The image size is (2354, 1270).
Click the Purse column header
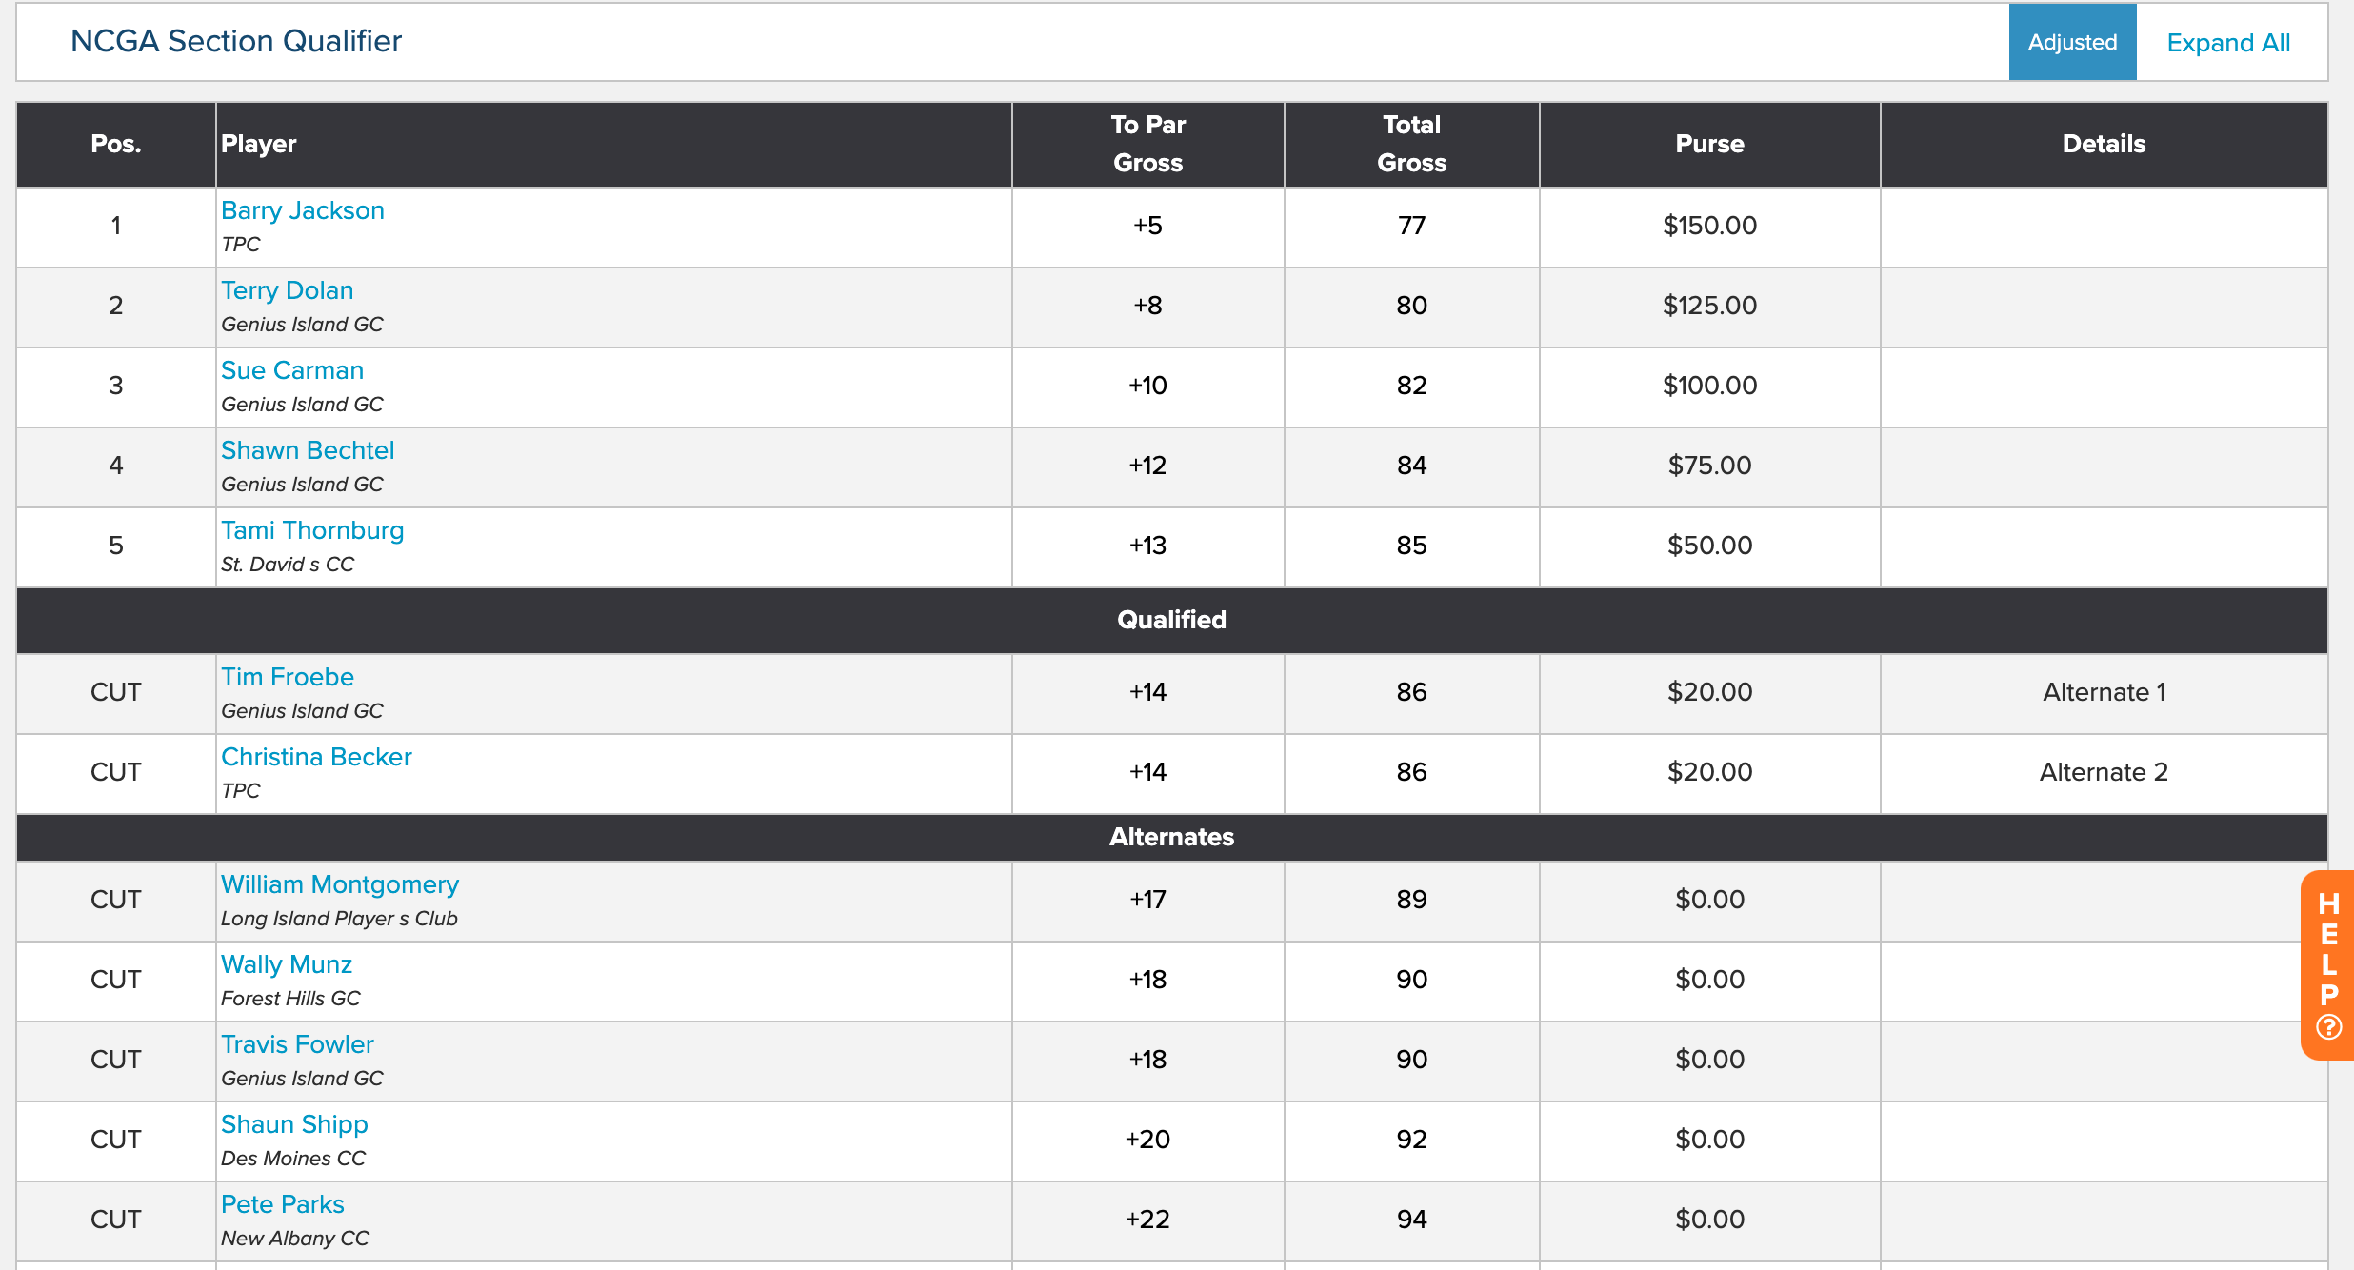[1709, 144]
